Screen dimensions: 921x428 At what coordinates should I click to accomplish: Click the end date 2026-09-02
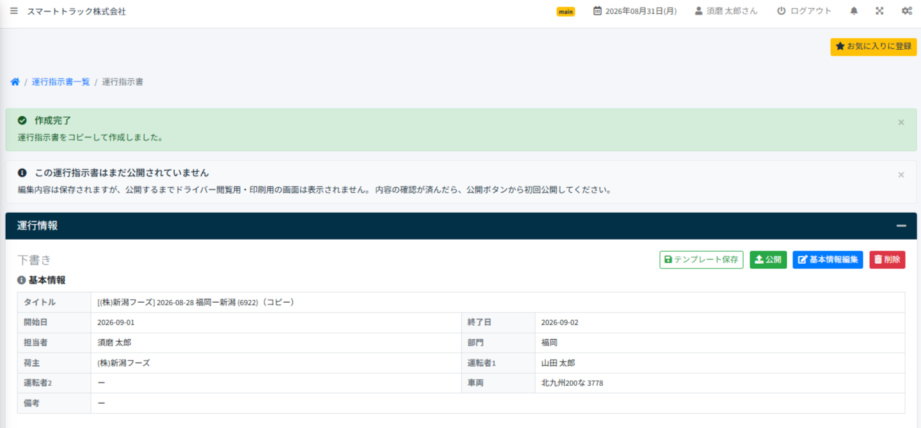559,323
